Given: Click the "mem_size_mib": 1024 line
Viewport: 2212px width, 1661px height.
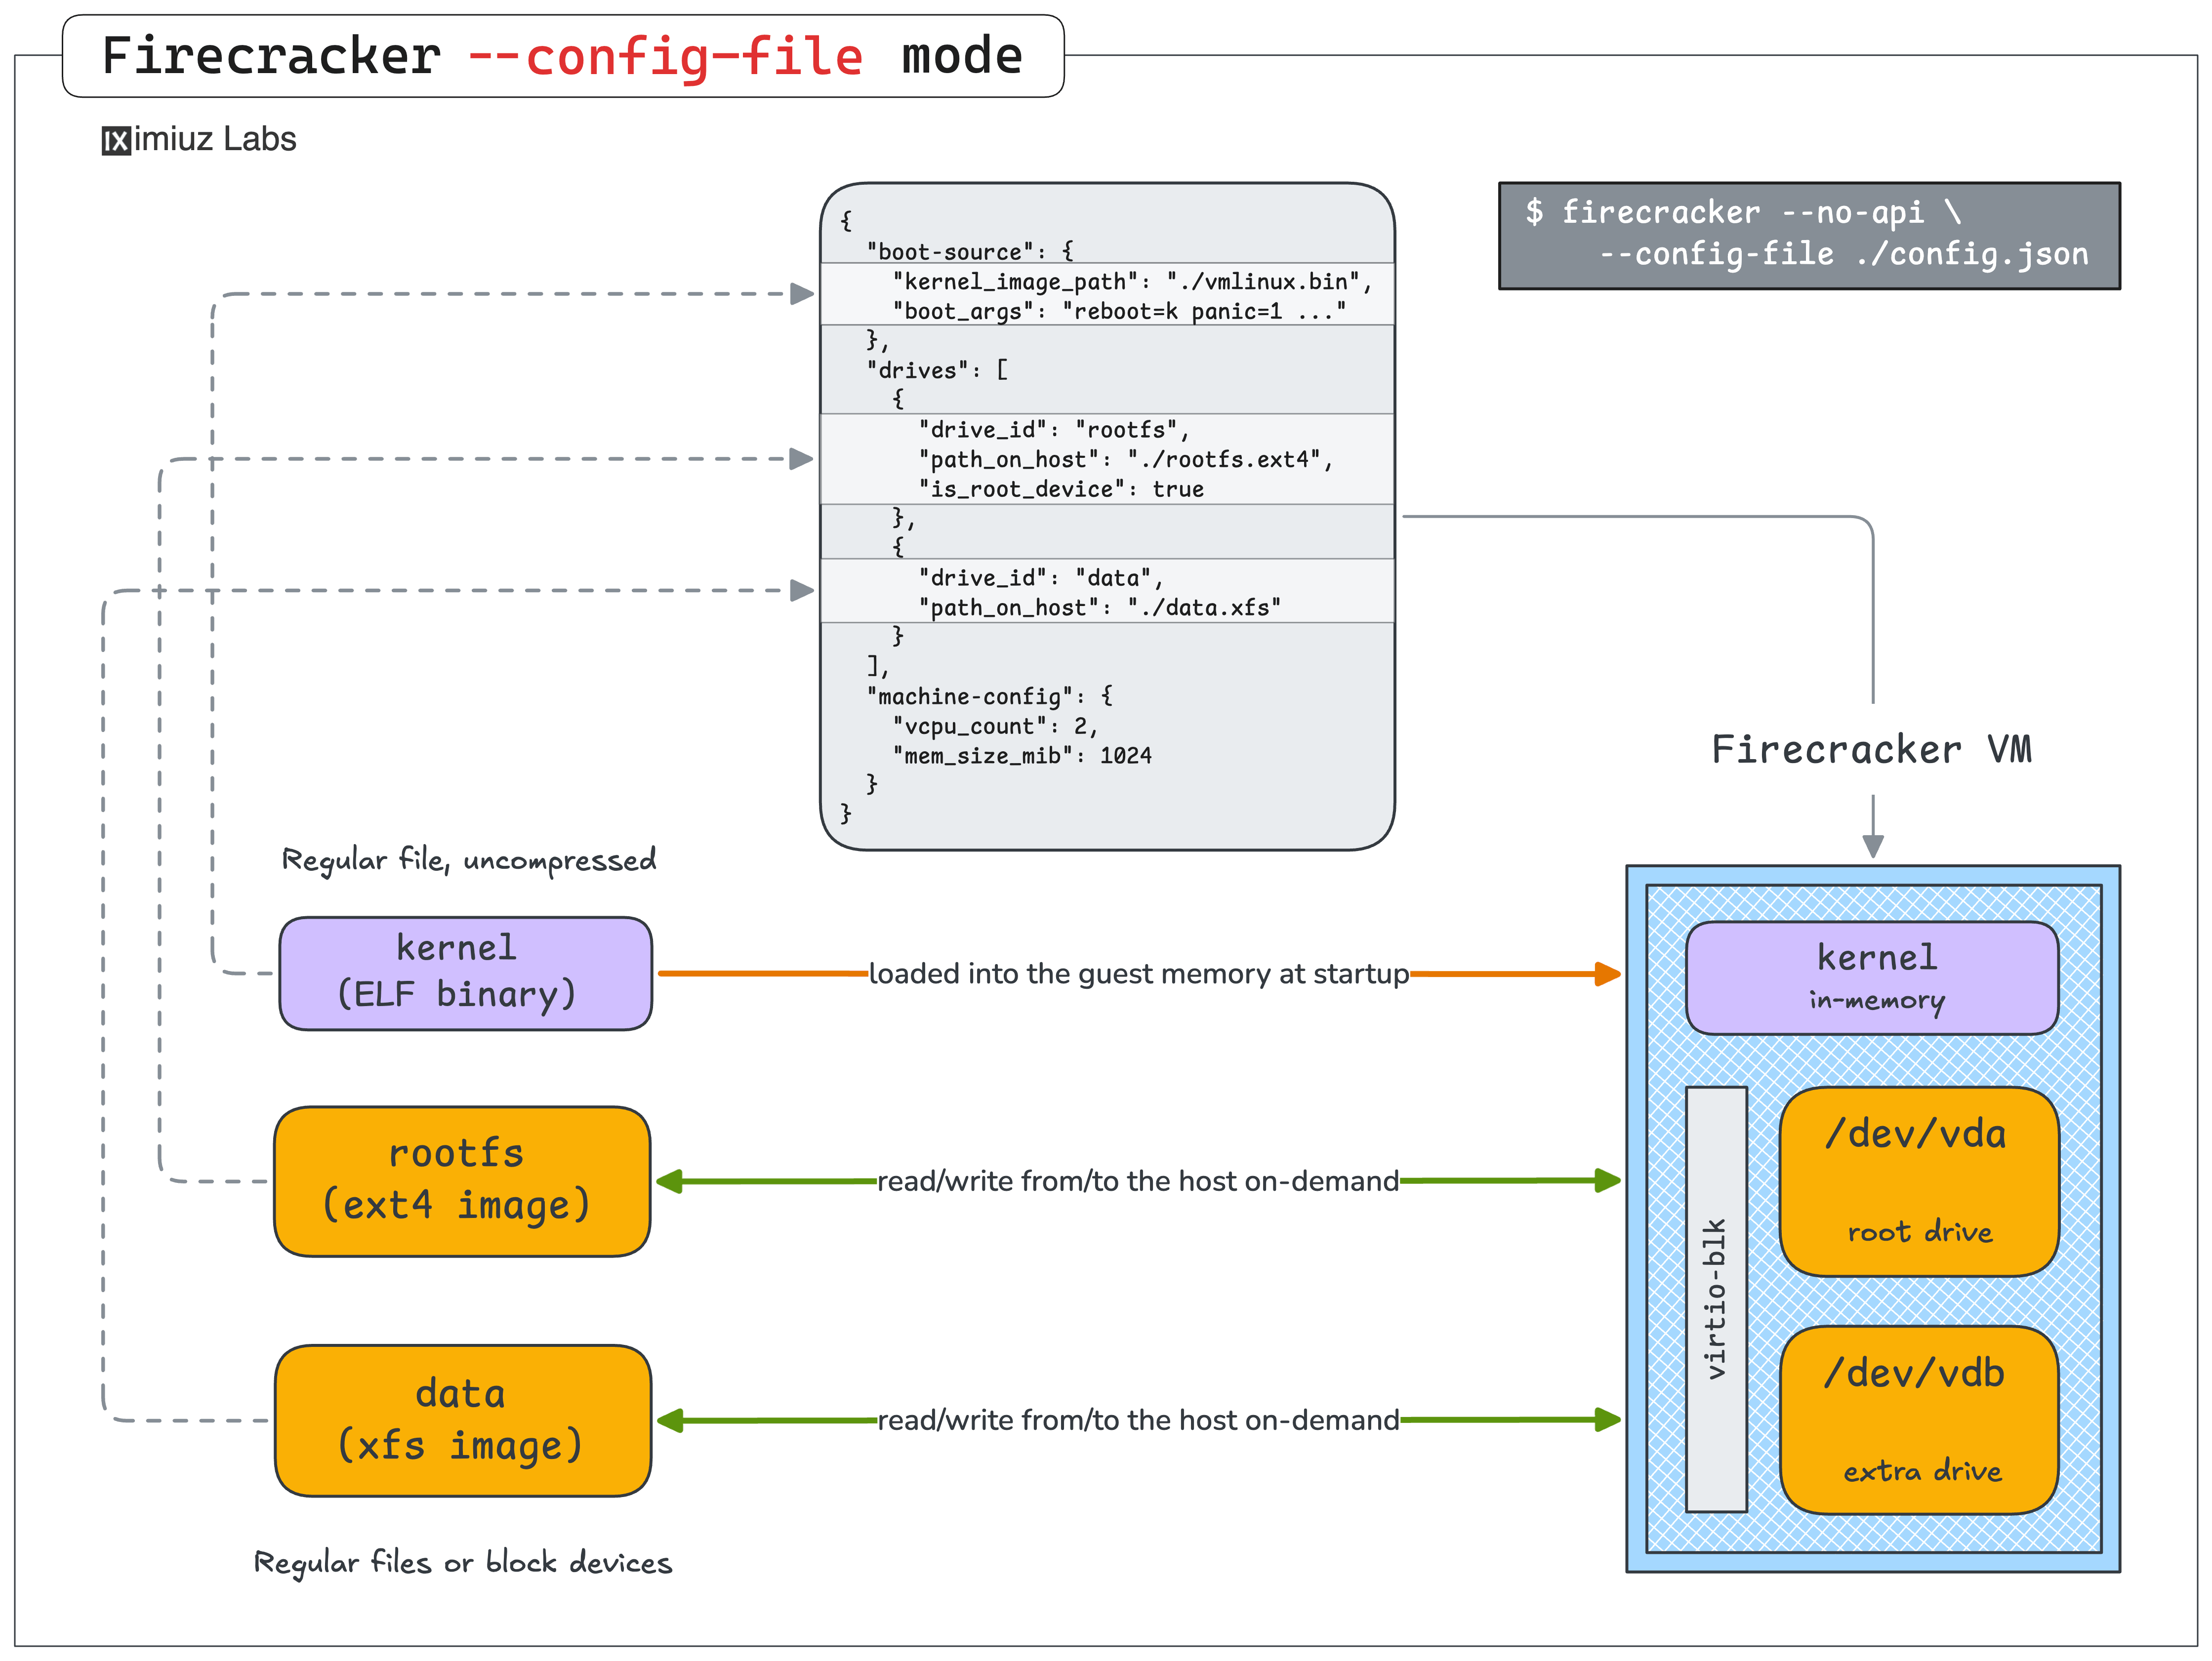Looking at the screenshot, I should pyautogui.click(x=1022, y=756).
